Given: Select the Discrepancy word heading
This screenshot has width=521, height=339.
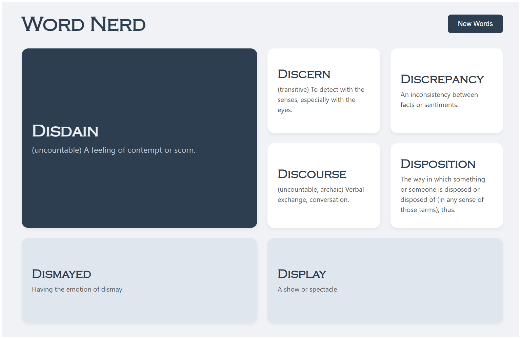Looking at the screenshot, I should click(442, 79).
